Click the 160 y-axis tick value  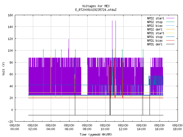pos(10,15)
